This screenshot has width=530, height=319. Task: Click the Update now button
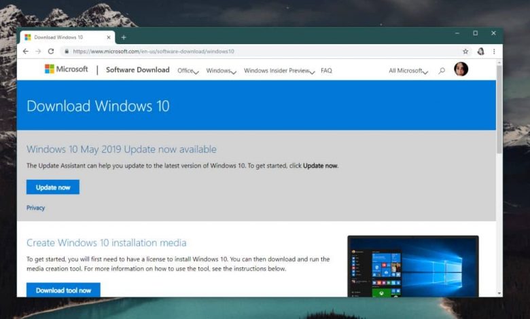pos(53,187)
